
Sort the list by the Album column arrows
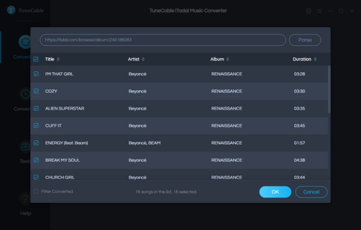(228, 59)
